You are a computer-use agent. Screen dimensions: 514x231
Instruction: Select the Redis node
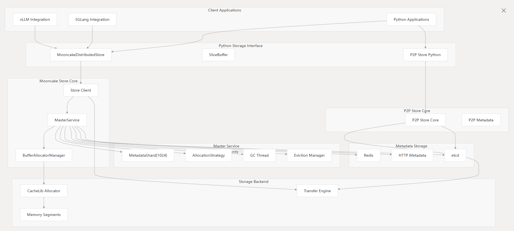click(x=369, y=155)
